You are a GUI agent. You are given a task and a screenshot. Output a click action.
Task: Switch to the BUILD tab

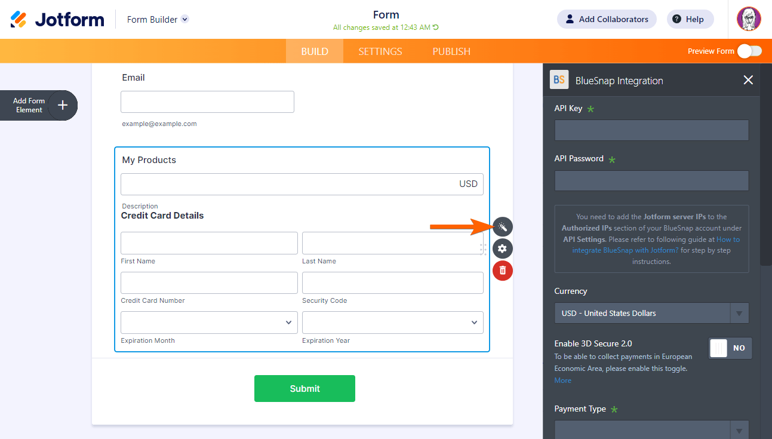tap(315, 51)
